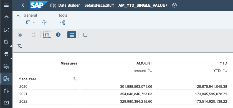
Task: Go to Home in sidebar
Action: (6, 18)
